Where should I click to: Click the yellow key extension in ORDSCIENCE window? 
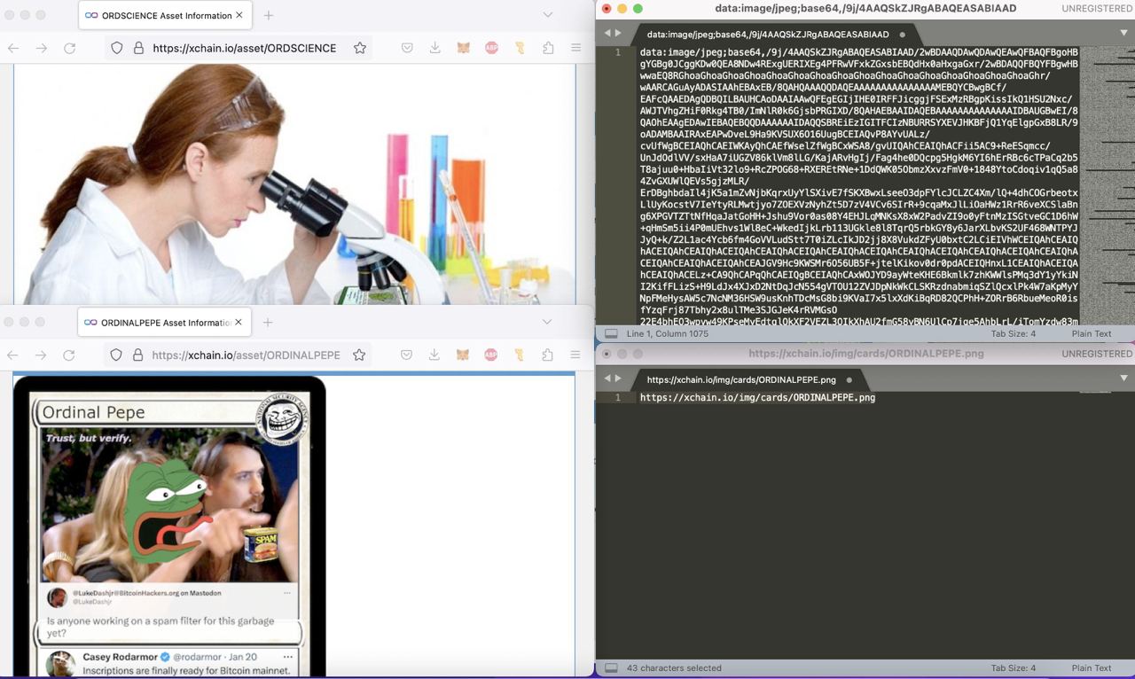coord(520,48)
